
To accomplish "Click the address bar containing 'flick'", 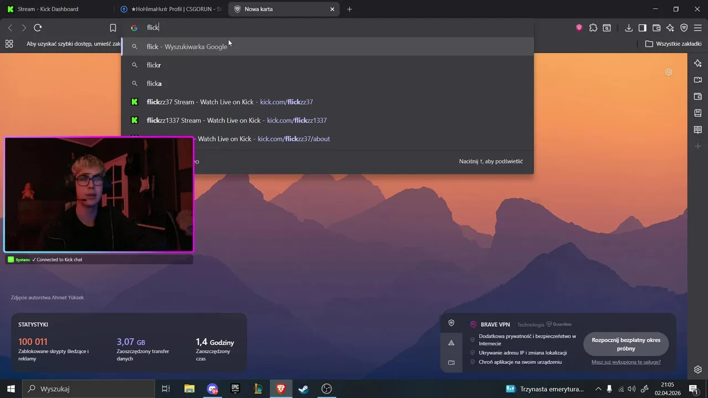I will point(327,28).
